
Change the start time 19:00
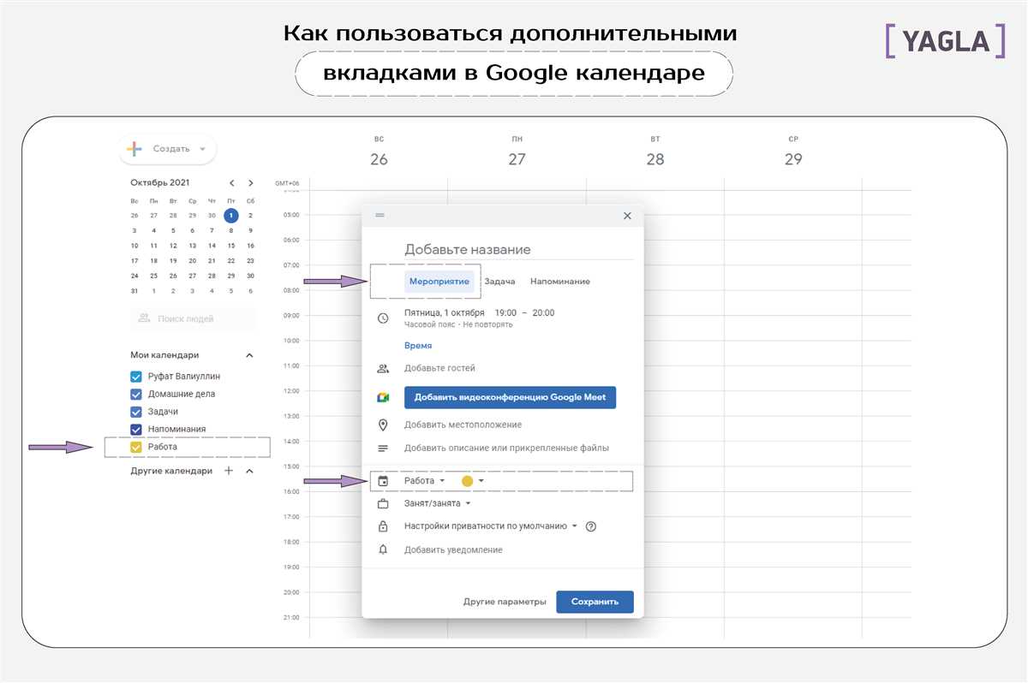[x=505, y=313]
